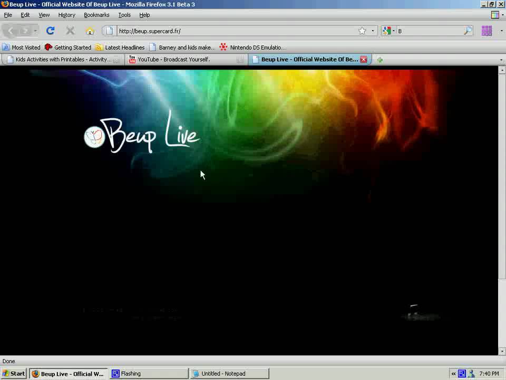Click the 7:40 PM system clock
This screenshot has height=380, width=506.
pos(489,374)
